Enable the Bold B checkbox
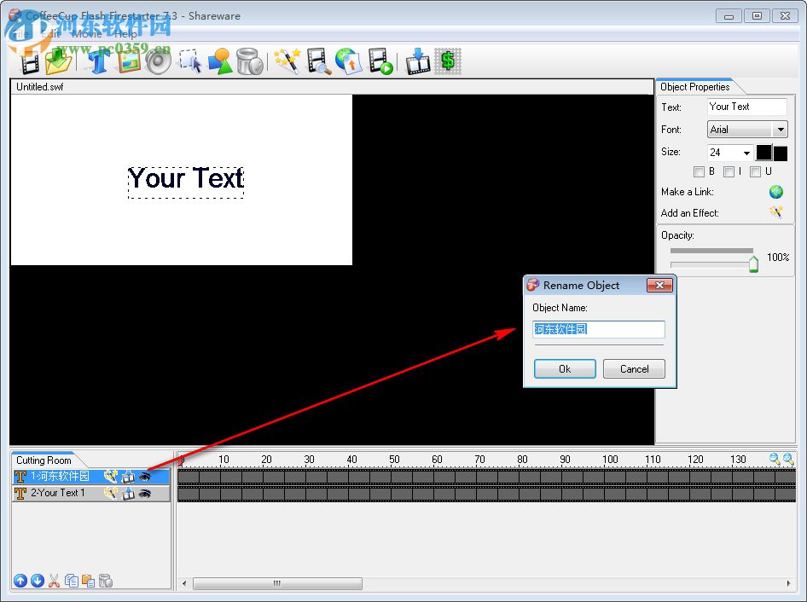This screenshot has width=807, height=602. pyautogui.click(x=699, y=172)
